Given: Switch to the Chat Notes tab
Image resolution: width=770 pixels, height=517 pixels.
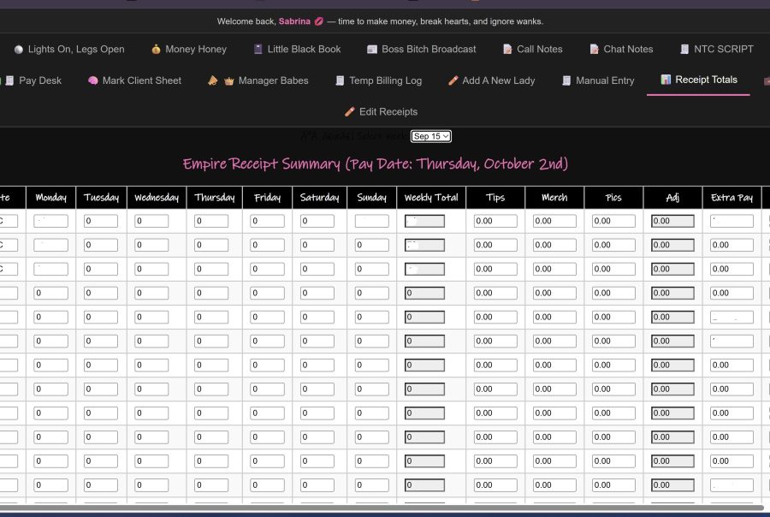Looking at the screenshot, I should click(x=627, y=50).
